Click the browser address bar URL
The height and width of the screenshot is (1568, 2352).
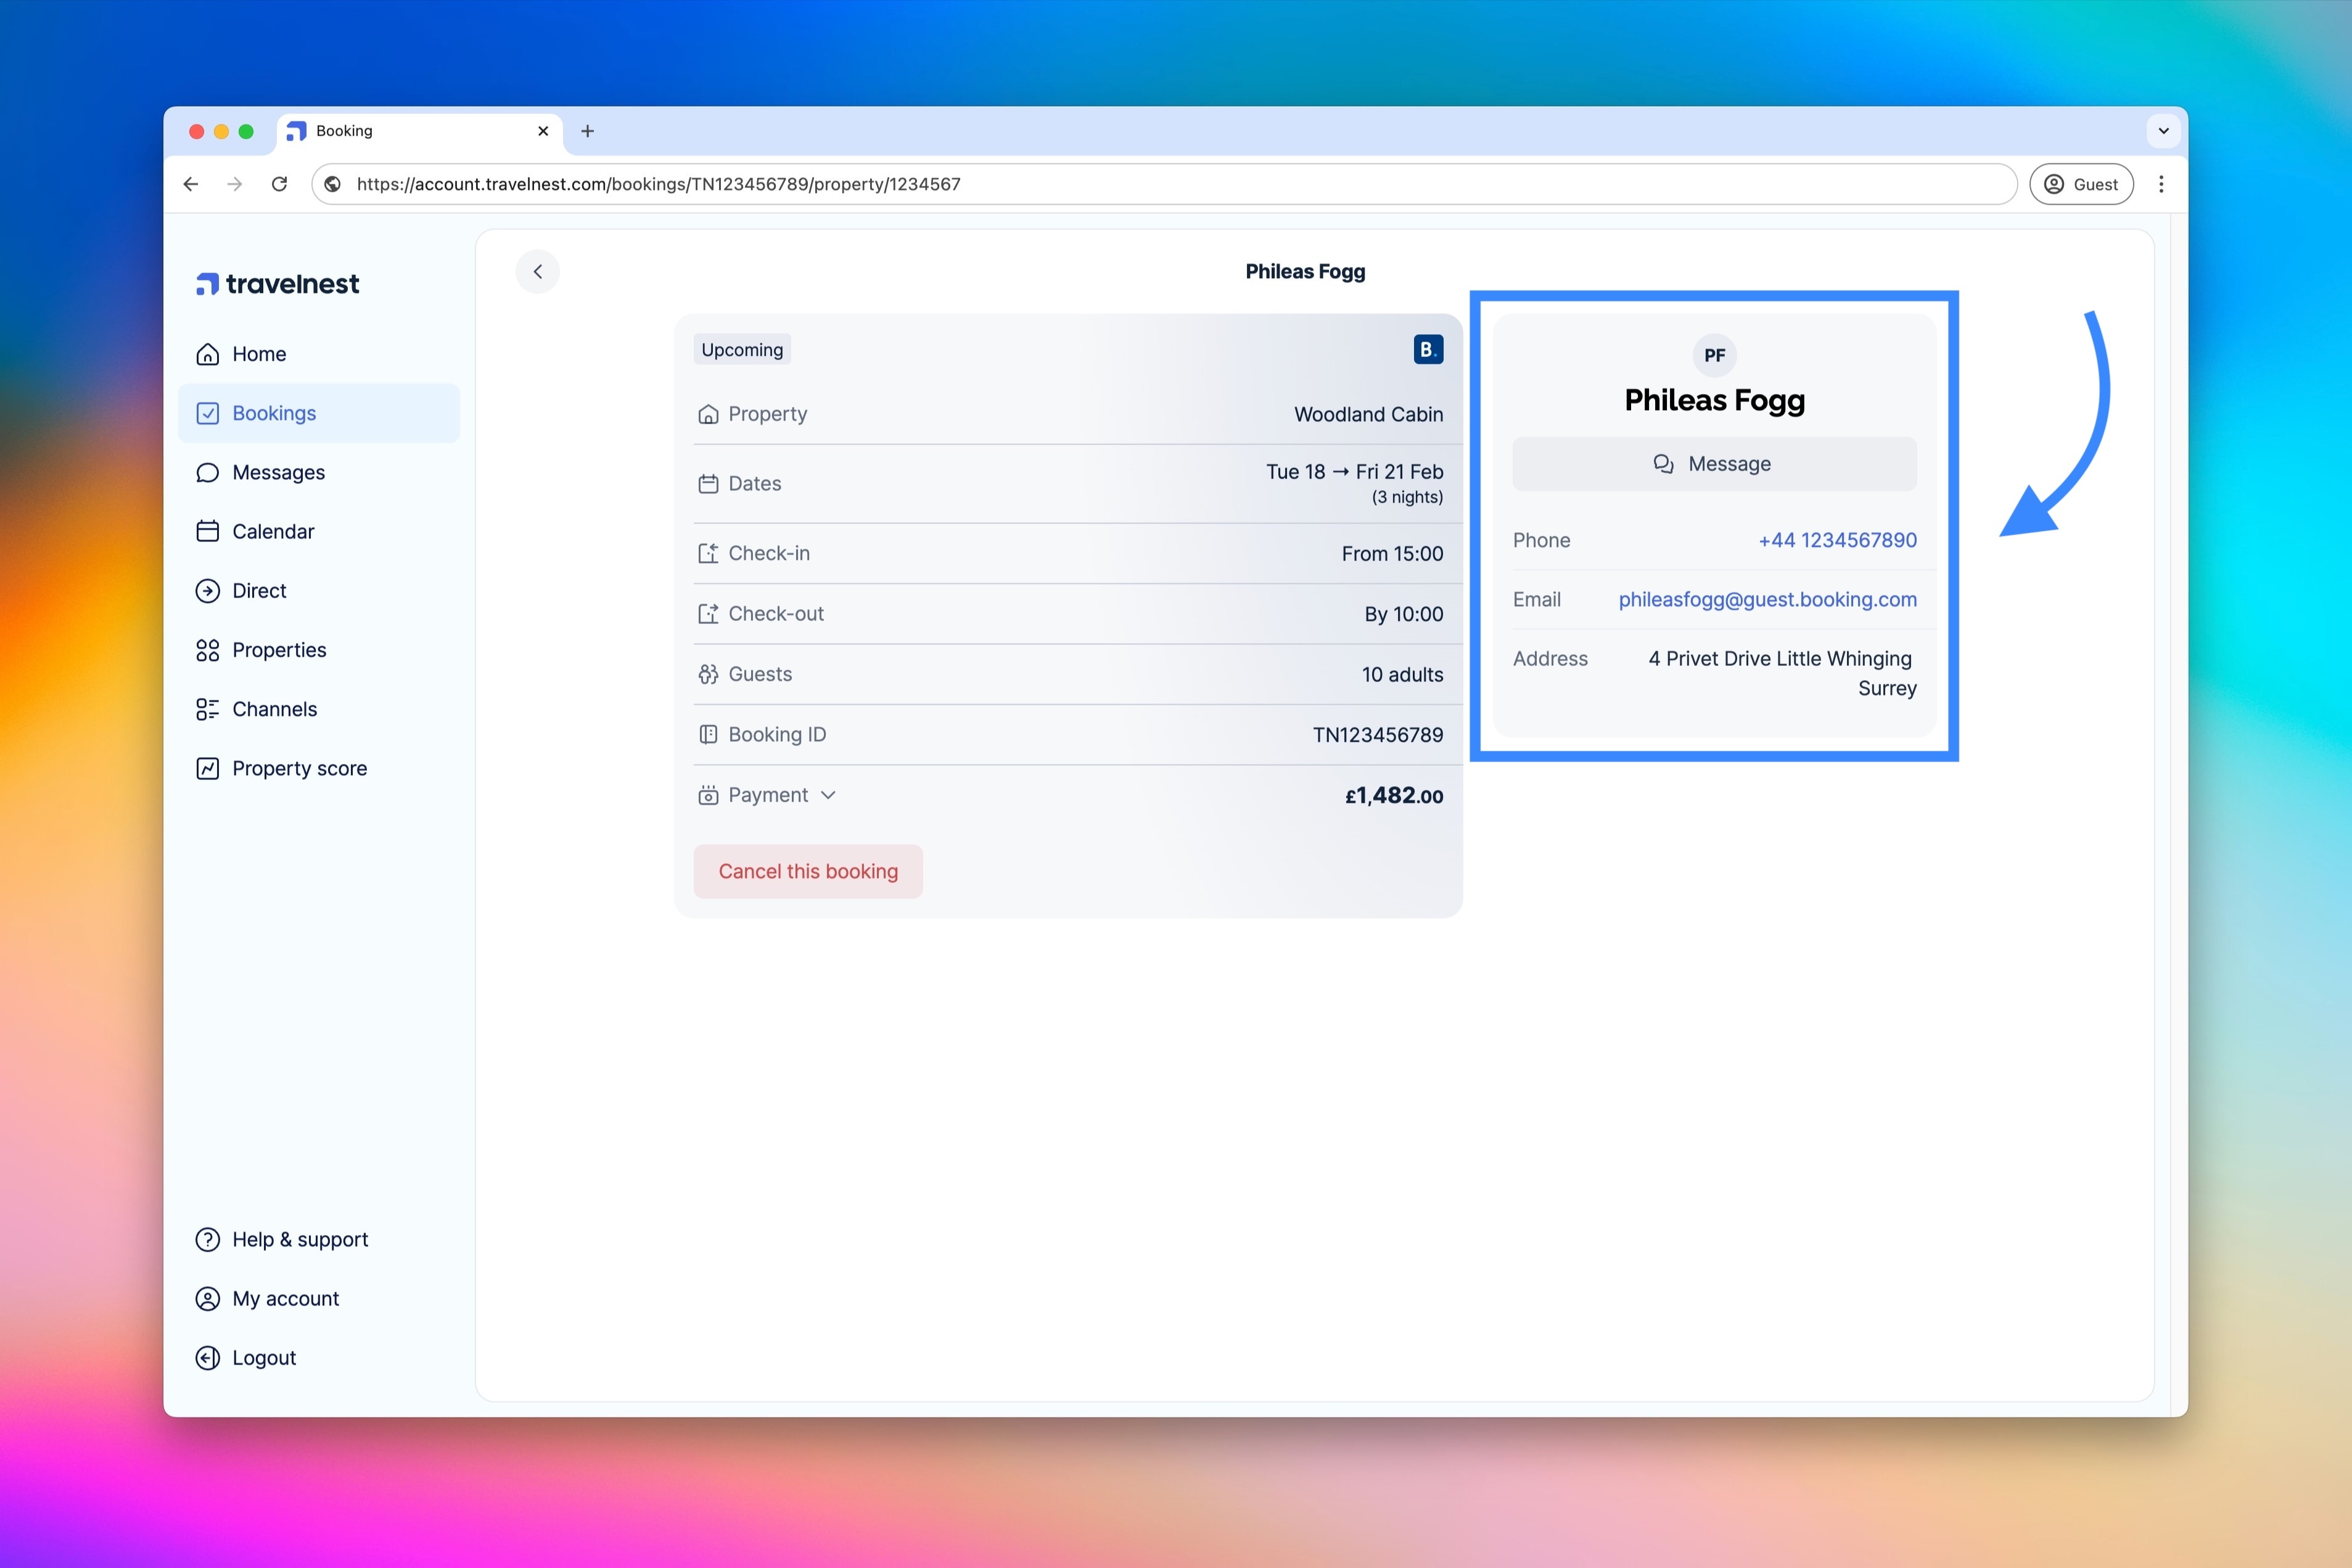point(658,184)
